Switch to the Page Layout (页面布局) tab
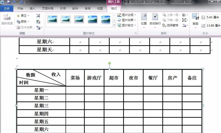Viewport: 221px width, 133px height. click(48, 9)
